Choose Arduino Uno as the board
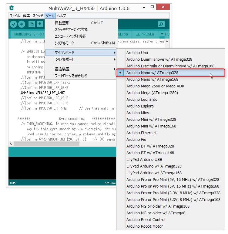 (137, 53)
